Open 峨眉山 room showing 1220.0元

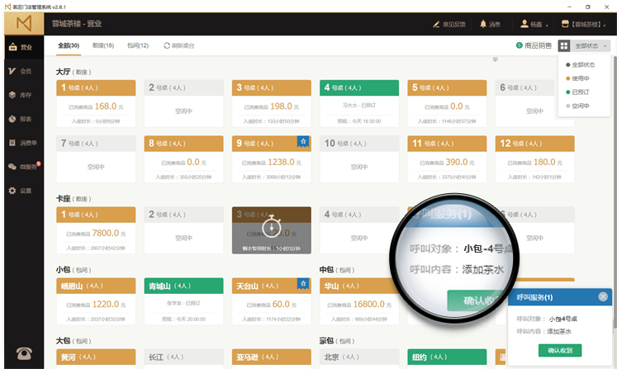(x=96, y=302)
